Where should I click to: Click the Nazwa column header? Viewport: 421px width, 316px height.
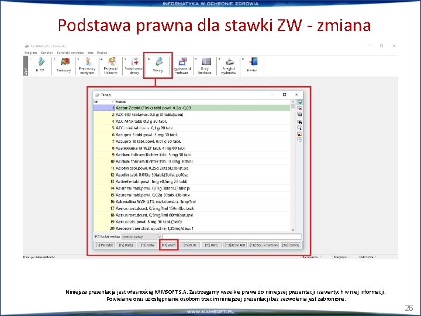(203, 102)
